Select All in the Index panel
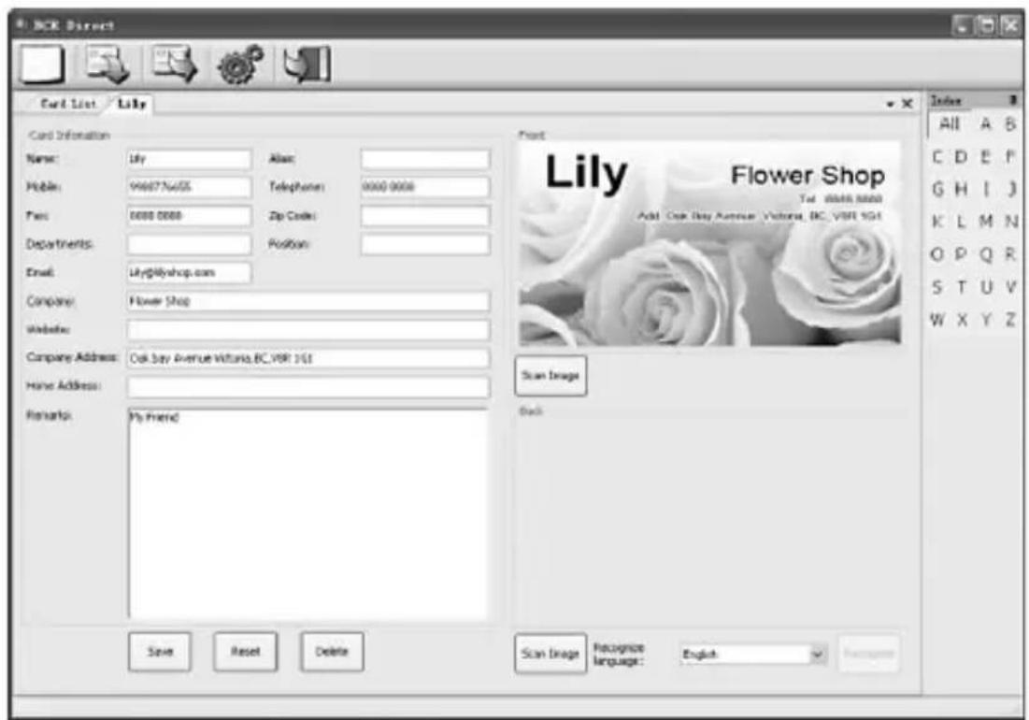 point(949,124)
